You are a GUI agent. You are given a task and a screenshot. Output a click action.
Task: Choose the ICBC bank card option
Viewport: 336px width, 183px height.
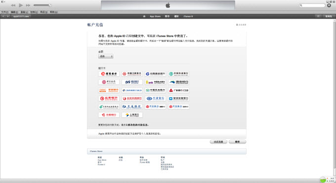click(x=132, y=74)
